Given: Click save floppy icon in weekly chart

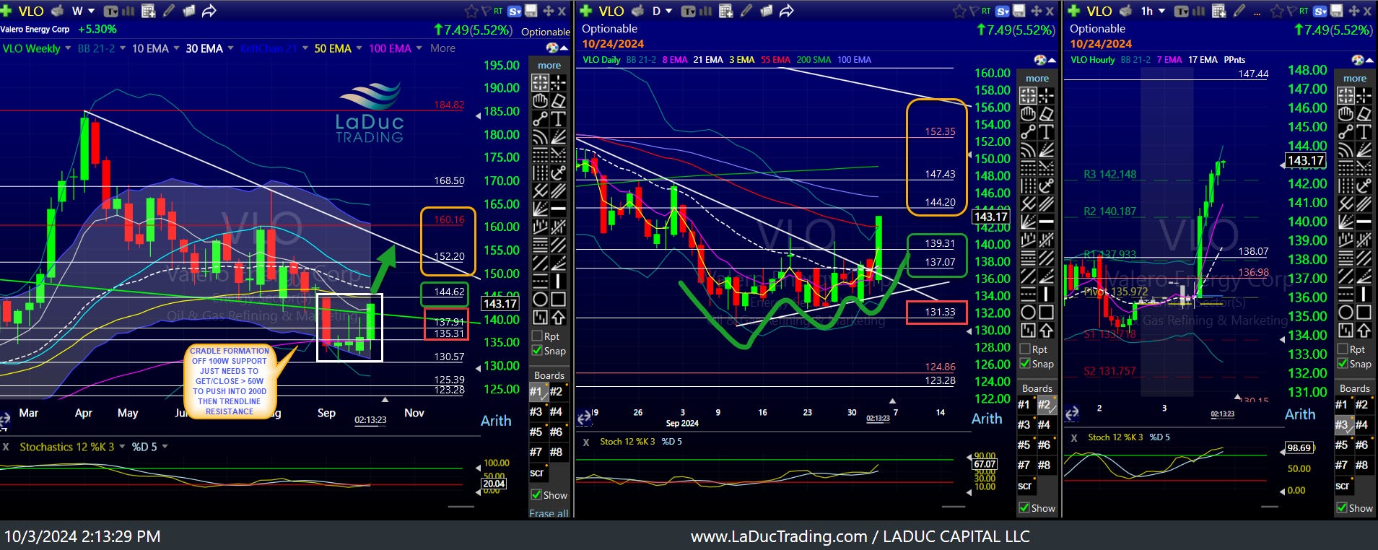Looking at the screenshot, I should [x=531, y=11].
